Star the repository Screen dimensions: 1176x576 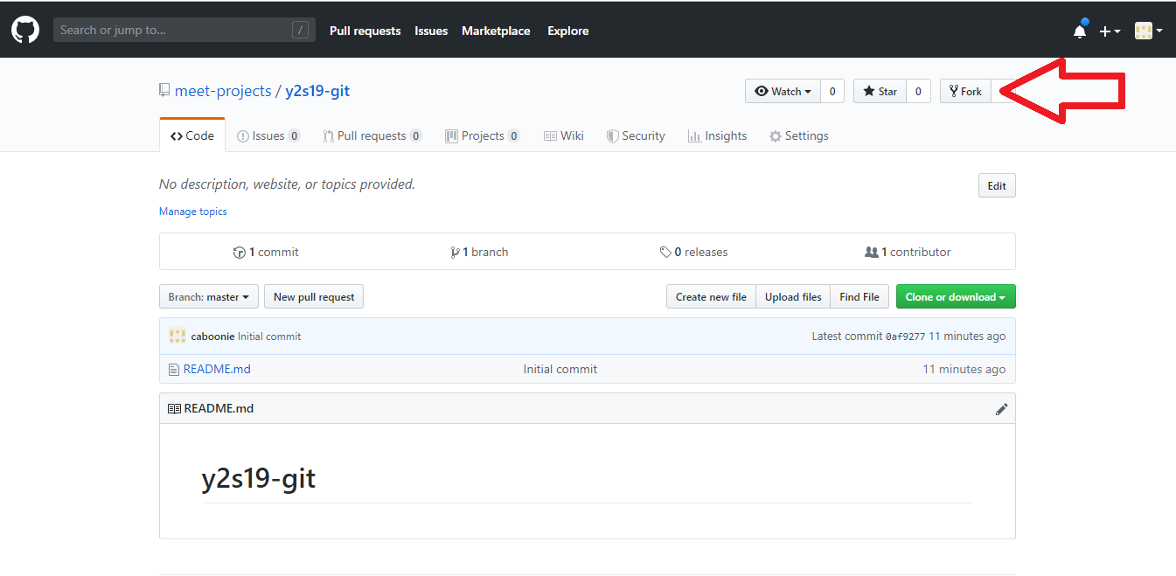[880, 91]
